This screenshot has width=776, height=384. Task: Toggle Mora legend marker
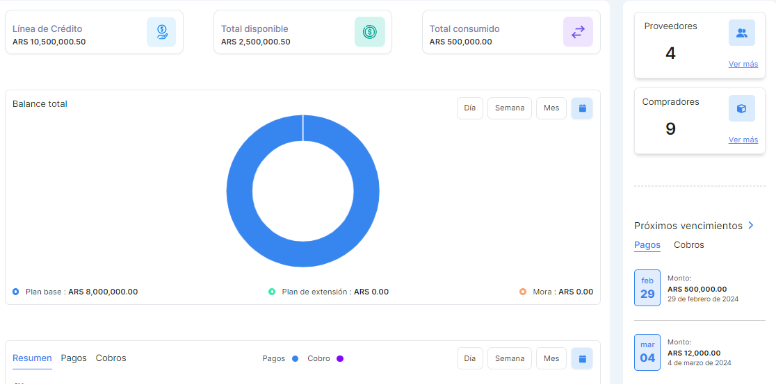point(523,292)
